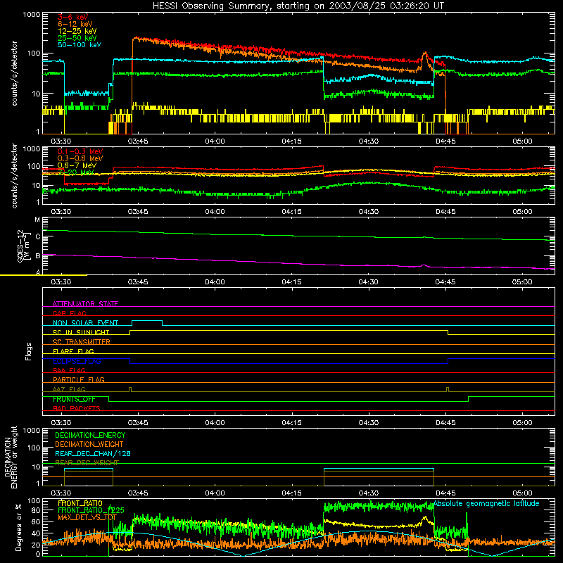Image resolution: width=563 pixels, height=563 pixels.
Task: Click the 50-100 keV legend label
Action: point(80,45)
